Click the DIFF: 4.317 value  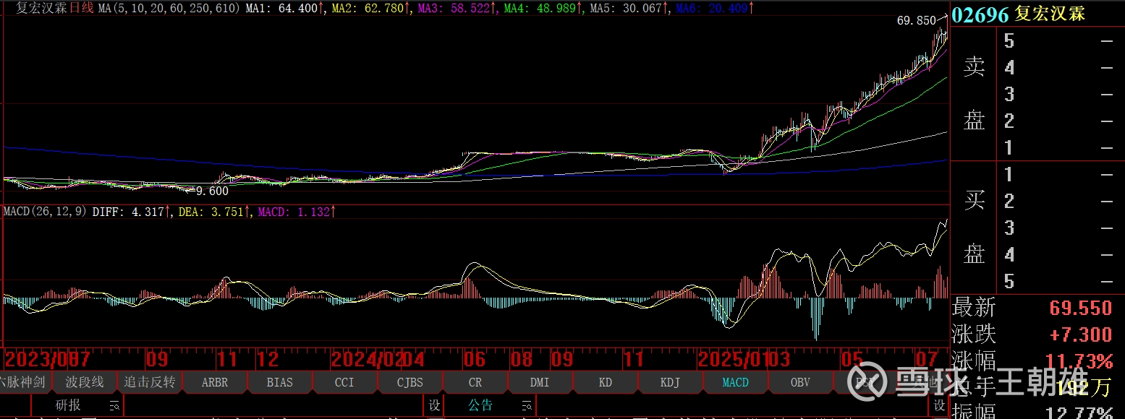pyautogui.click(x=132, y=212)
